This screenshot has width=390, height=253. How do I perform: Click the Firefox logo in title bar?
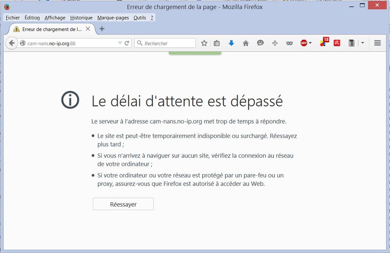pyautogui.click(x=7, y=7)
